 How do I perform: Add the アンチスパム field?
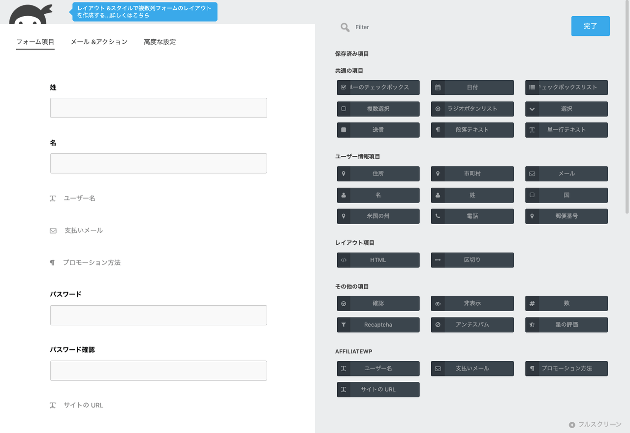click(x=472, y=325)
